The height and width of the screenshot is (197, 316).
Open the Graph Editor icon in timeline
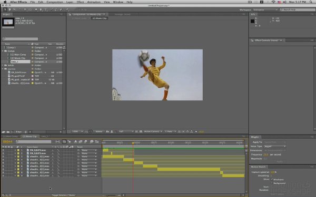[97, 142]
